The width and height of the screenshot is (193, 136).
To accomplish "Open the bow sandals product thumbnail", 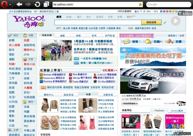I will pos(50,122).
